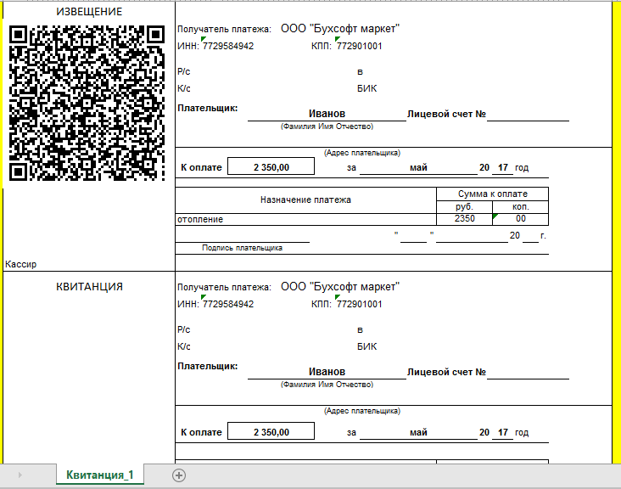Select the руб. column header
The image size is (621, 489).
[x=464, y=207]
